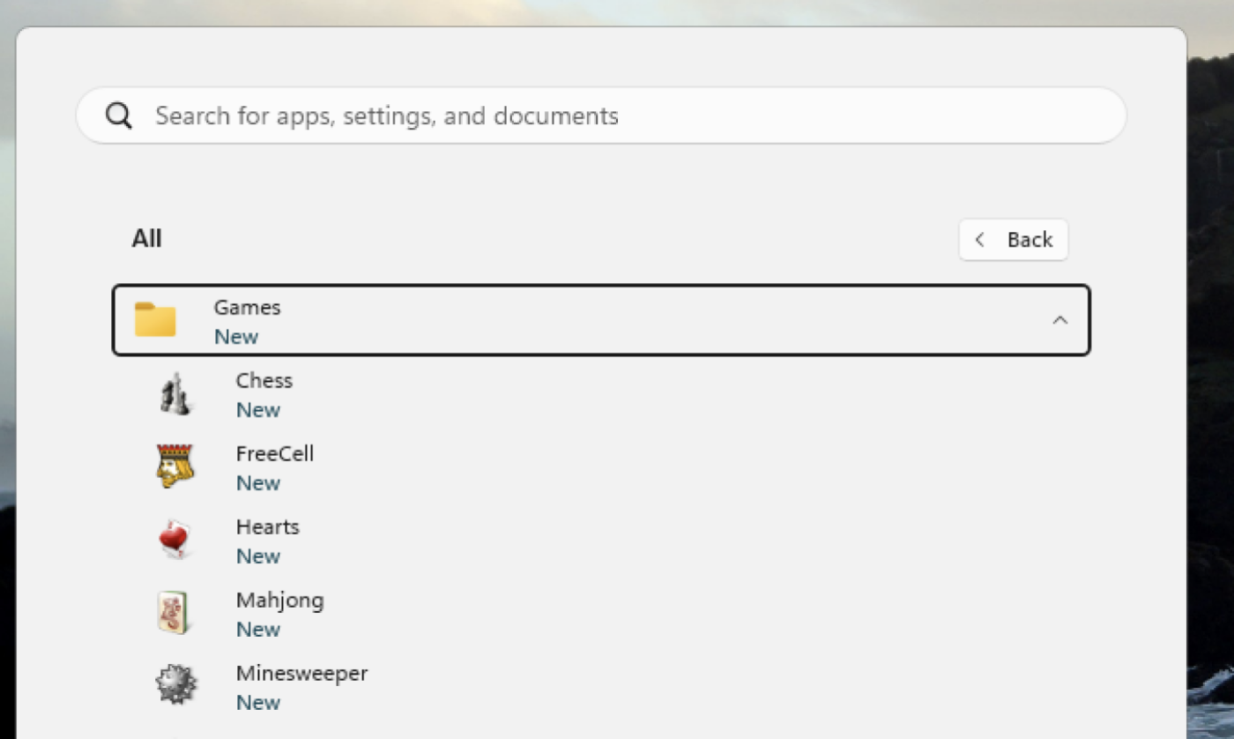Click the back arrow chevron inside the Back button
The image size is (1234, 739).
coord(980,239)
